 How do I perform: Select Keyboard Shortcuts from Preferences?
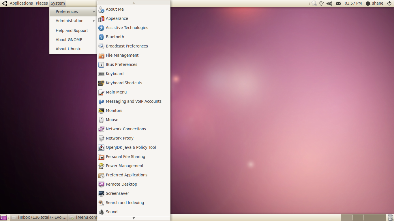[124, 83]
